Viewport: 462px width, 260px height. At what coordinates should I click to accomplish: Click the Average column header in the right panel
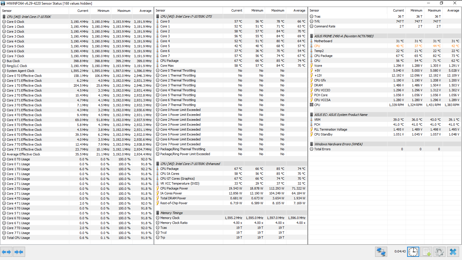click(452, 10)
